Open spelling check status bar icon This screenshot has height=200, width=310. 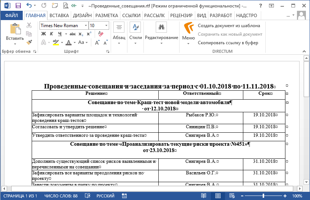tap(88, 196)
